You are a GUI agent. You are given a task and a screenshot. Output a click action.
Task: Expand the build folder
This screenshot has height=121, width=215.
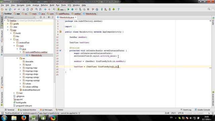coord(11,33)
